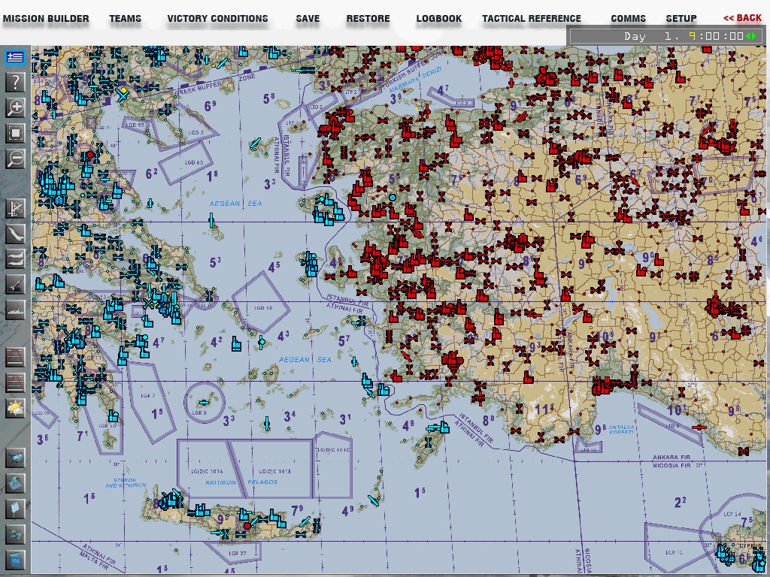This screenshot has width=770, height=577.
Task: Decrease time with the left green arrow
Action: point(748,36)
